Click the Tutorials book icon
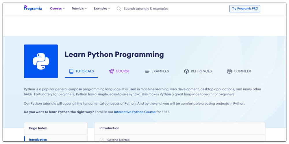The height and width of the screenshot is (144, 289). (x=71, y=71)
